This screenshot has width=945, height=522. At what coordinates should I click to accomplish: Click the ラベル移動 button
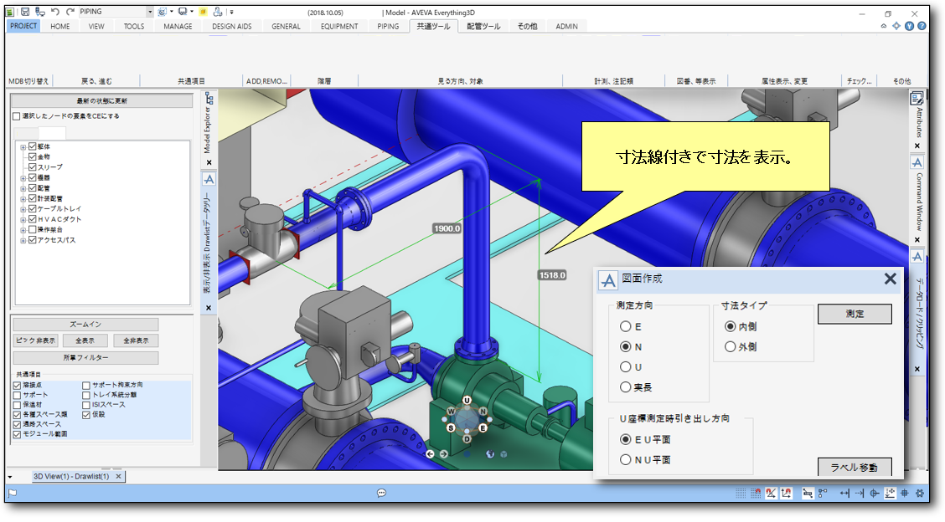(x=854, y=468)
